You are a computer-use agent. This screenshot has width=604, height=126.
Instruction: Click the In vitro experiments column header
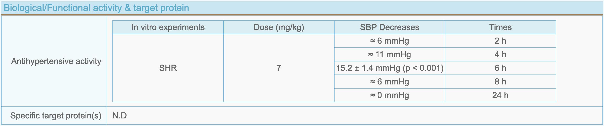coord(168,27)
